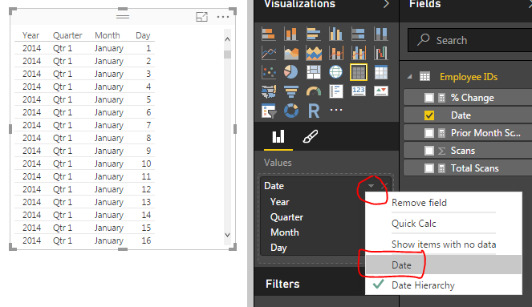Select the Area chart visualization
Image resolution: width=532 pixels, height=307 pixels.
point(290,53)
